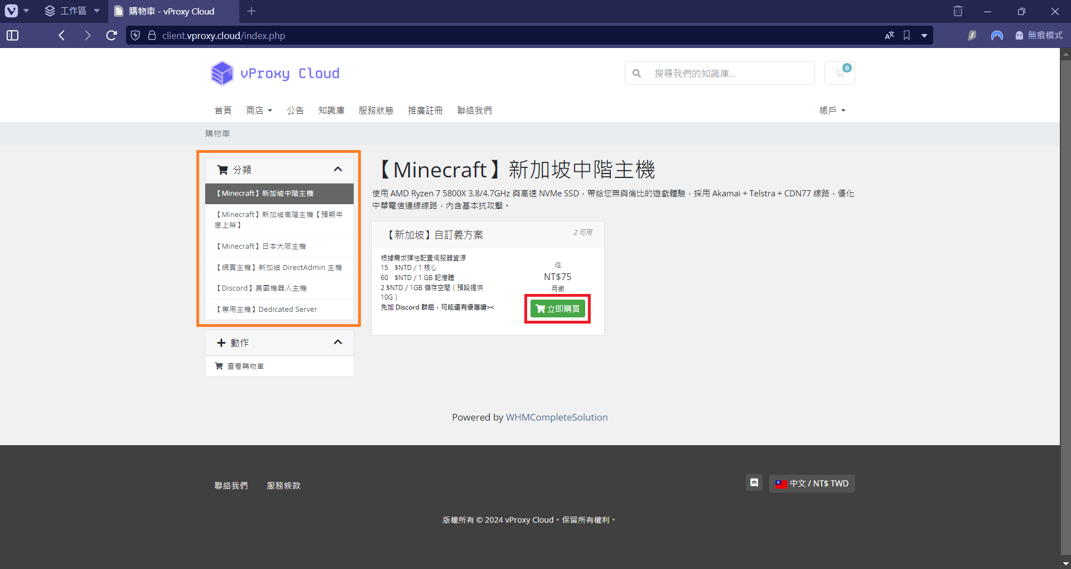Open the closed tabs trash icon

pos(958,11)
